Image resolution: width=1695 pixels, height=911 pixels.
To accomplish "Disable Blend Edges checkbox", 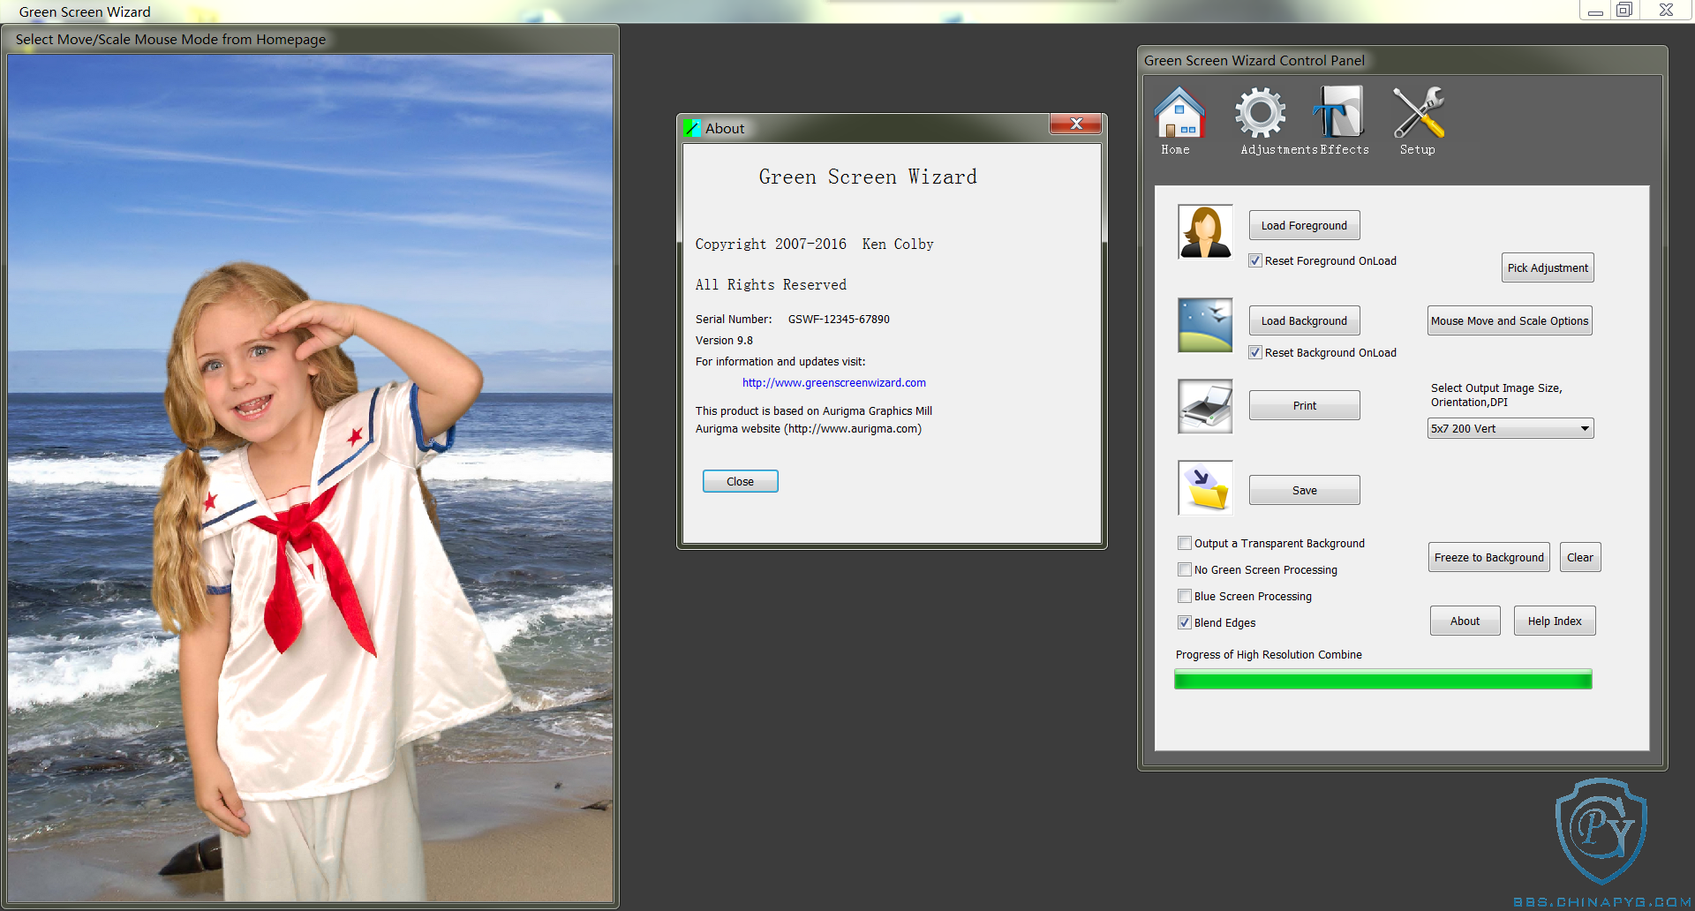I will (x=1185, y=622).
